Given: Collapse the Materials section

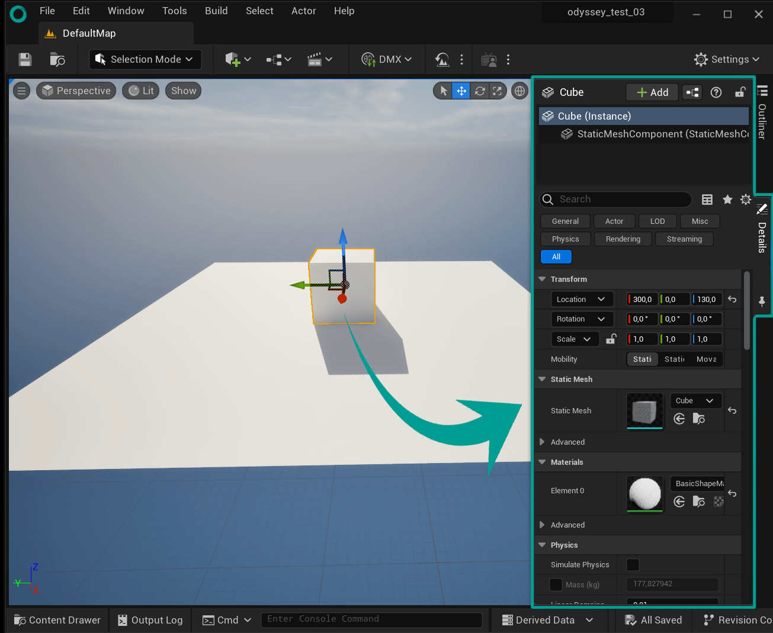Looking at the screenshot, I should pyautogui.click(x=542, y=462).
